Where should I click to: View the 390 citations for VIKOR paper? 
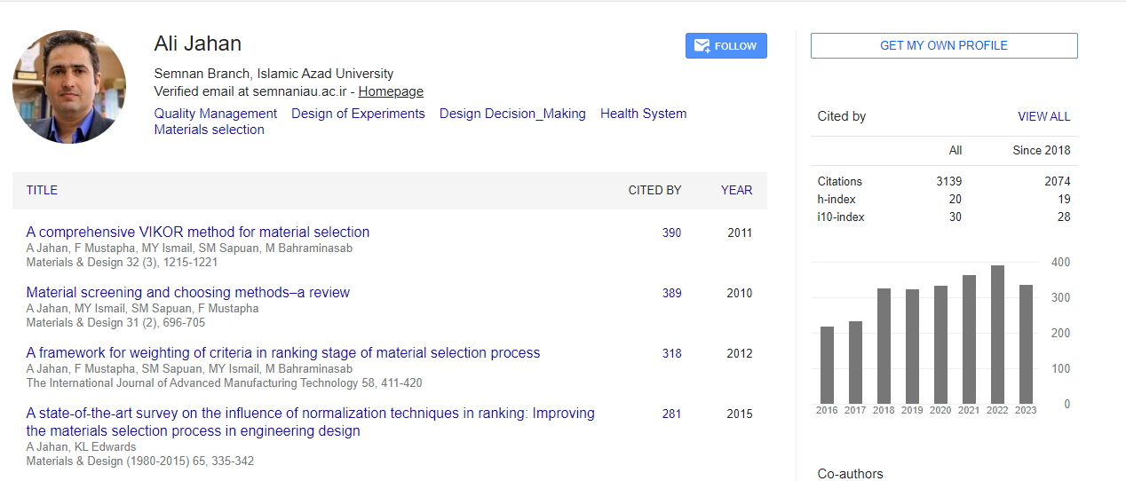(671, 233)
